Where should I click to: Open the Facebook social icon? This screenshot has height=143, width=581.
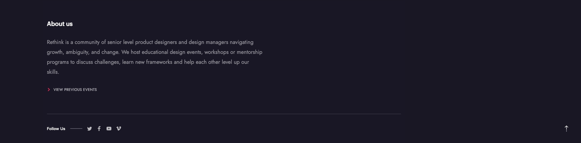tap(99, 129)
